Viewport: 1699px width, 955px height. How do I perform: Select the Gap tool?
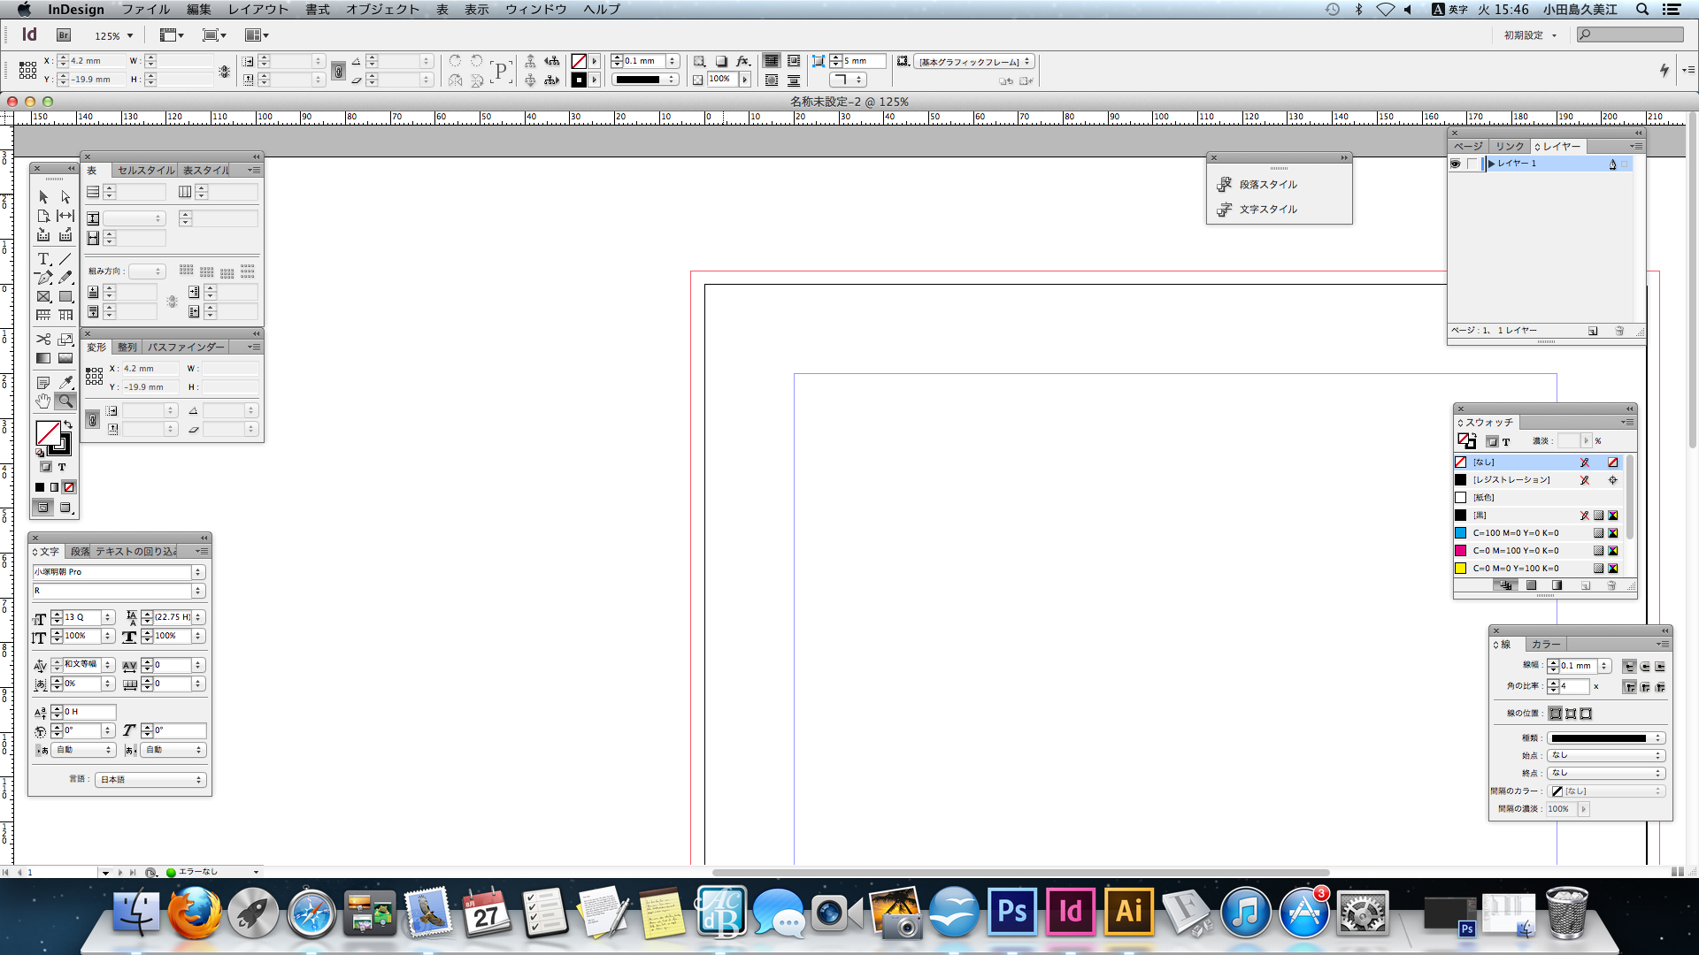pos(65,216)
